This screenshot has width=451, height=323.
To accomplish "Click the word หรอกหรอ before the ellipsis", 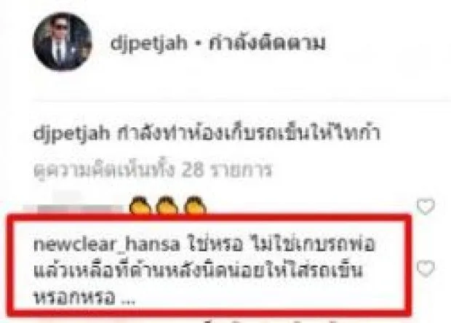I will pyautogui.click(x=74, y=298).
